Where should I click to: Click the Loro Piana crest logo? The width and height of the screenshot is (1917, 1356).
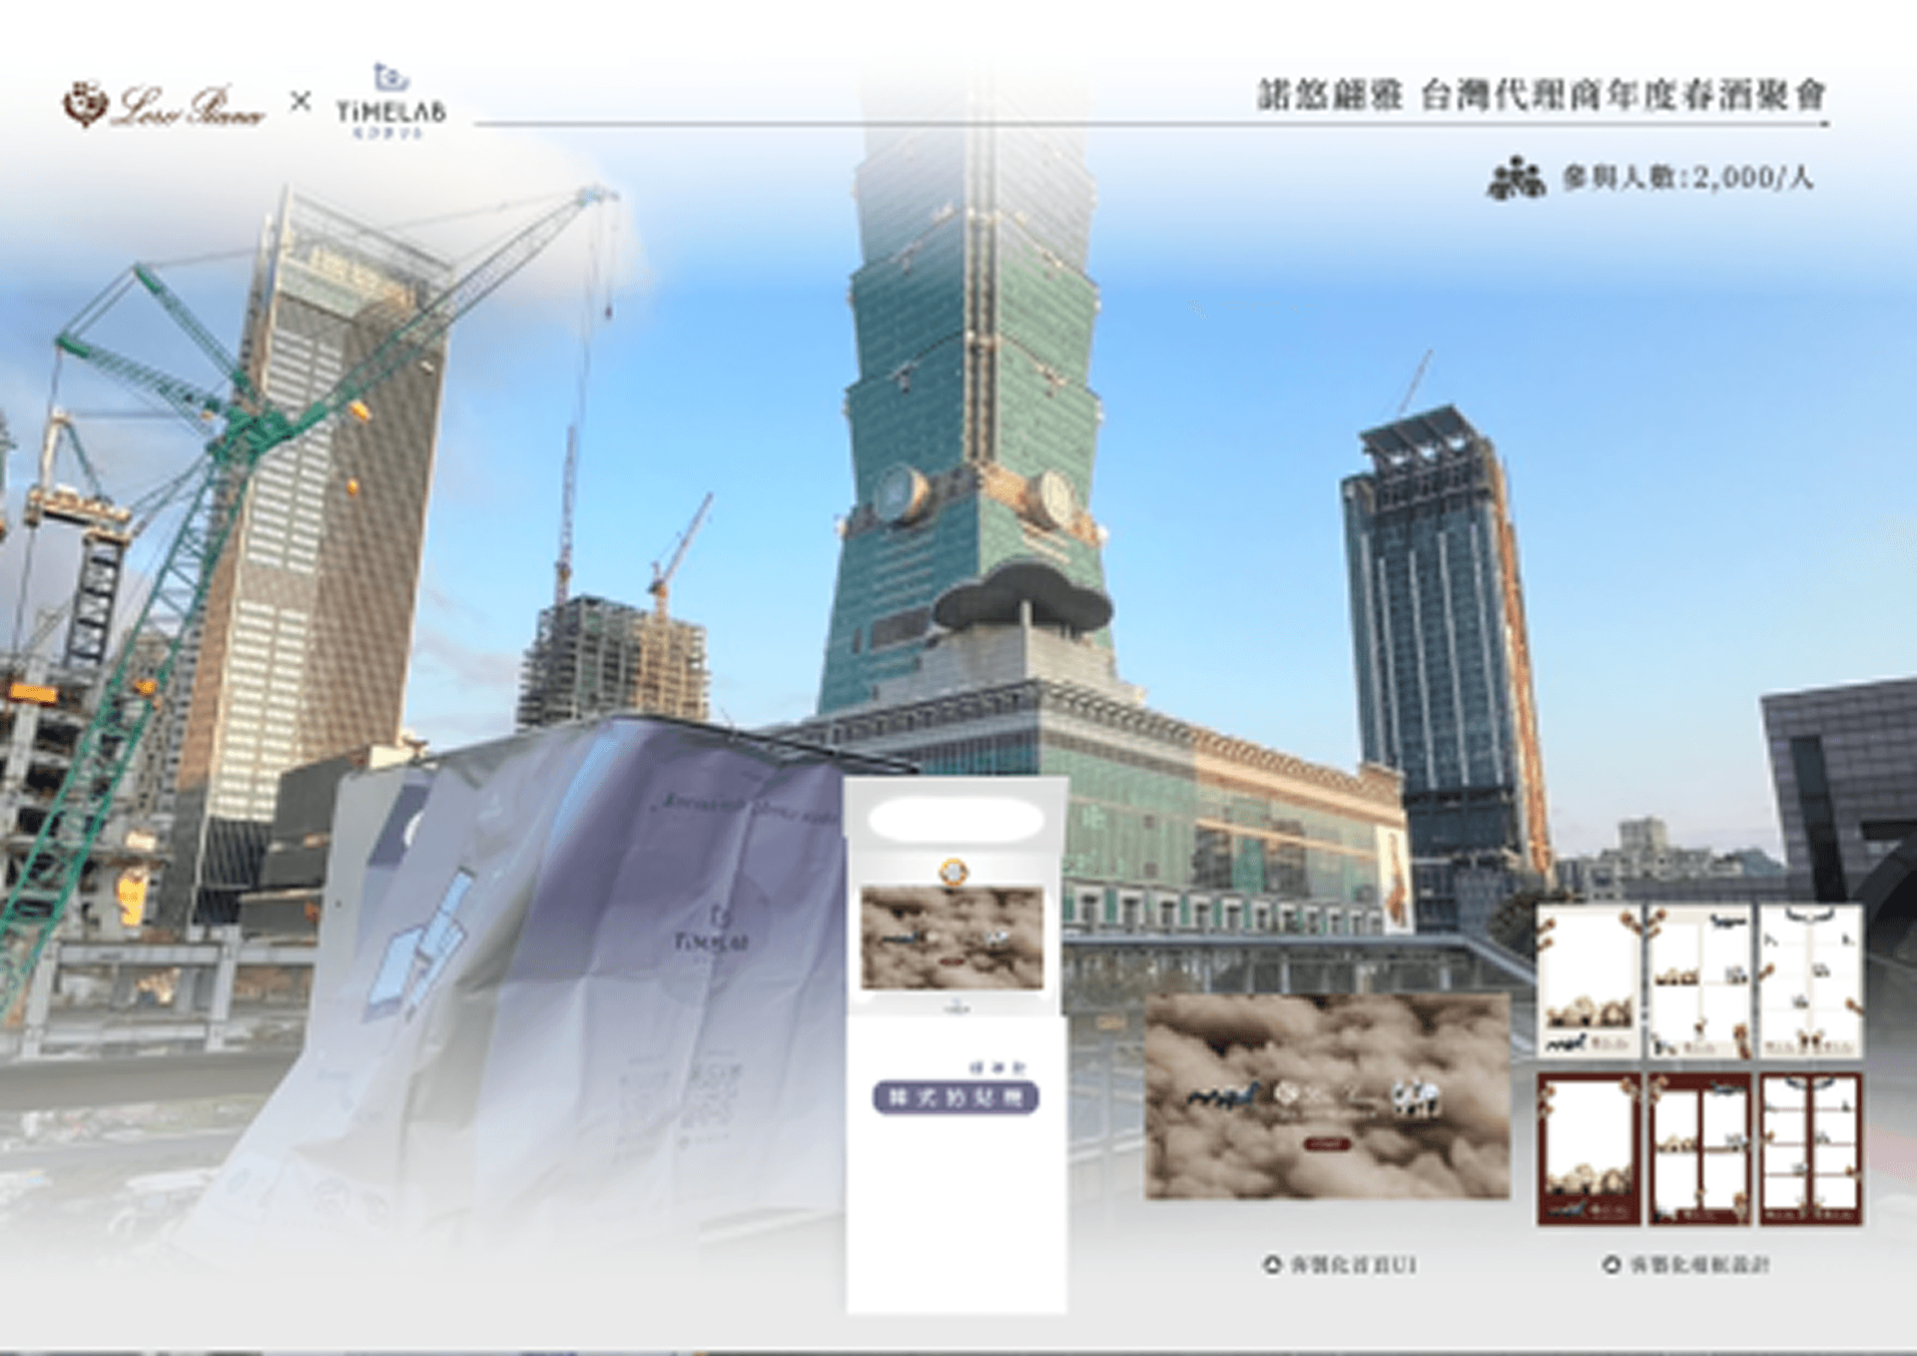coord(85,104)
